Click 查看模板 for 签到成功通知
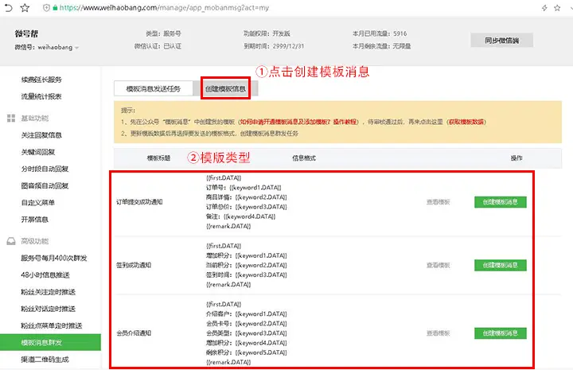 point(439,265)
